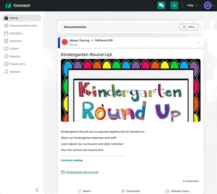Select Directory in the sidebar
This screenshot has width=217, height=194.
[x=16, y=41]
